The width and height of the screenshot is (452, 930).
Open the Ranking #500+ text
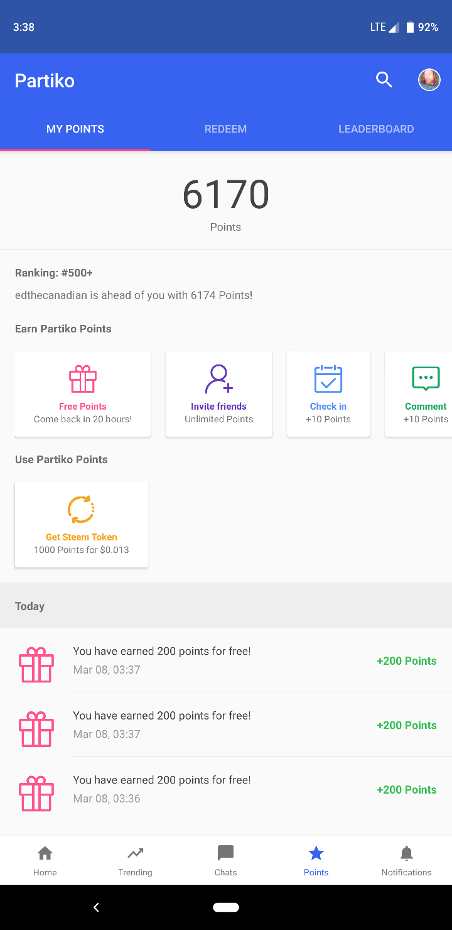click(54, 273)
